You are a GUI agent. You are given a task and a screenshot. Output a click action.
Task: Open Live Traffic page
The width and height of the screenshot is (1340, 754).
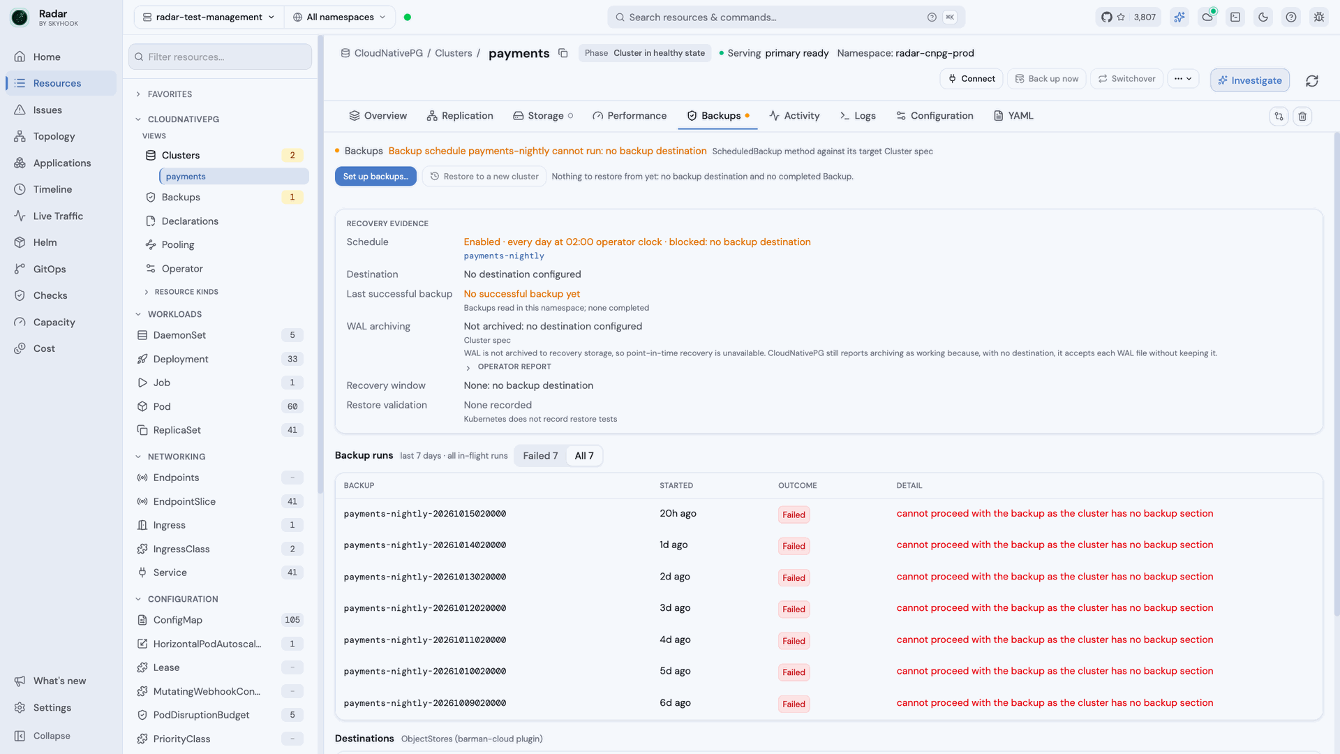61,216
